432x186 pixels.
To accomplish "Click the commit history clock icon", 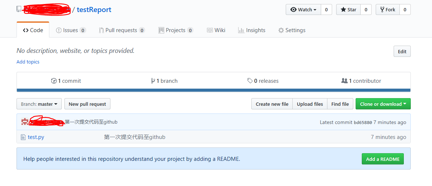I will pos(54,81).
